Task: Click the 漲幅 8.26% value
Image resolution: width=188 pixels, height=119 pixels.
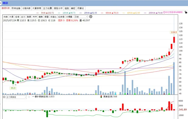Action: coord(72,21)
